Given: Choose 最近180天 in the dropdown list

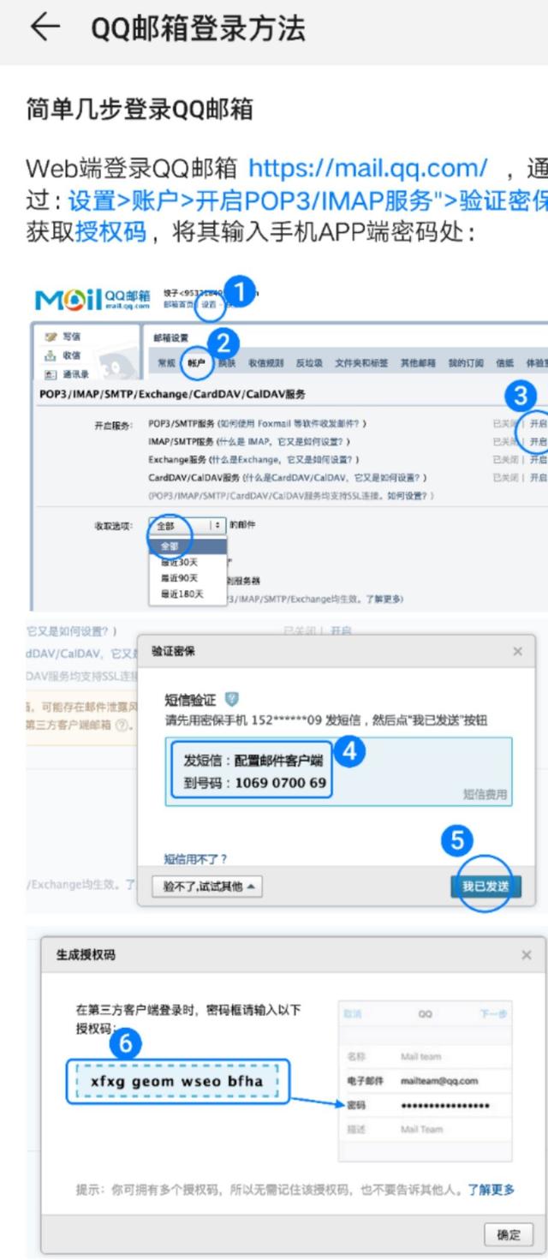Looking at the screenshot, I should tap(182, 594).
